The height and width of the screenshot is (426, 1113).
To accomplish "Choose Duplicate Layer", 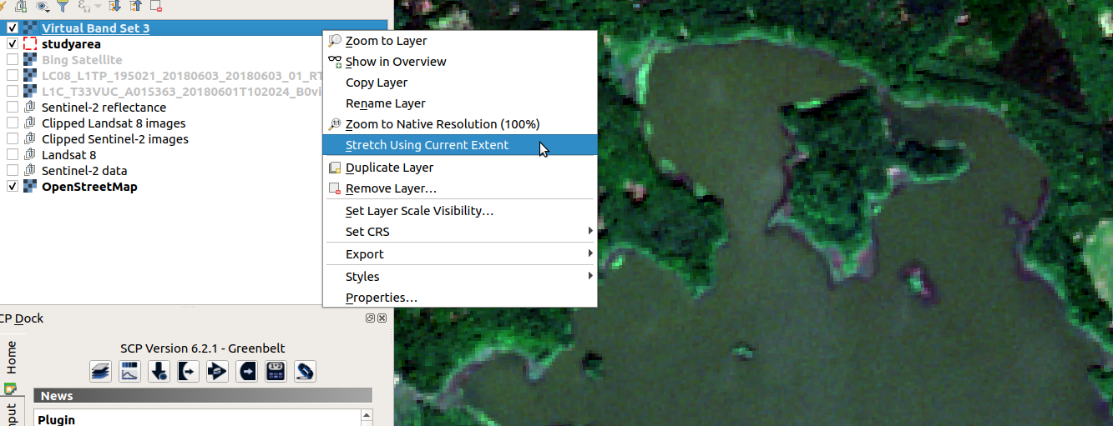I will tap(460, 168).
